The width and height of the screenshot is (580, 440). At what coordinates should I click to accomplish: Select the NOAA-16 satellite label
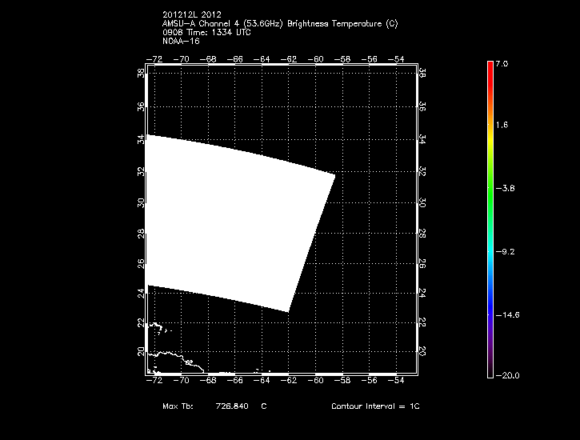click(180, 40)
